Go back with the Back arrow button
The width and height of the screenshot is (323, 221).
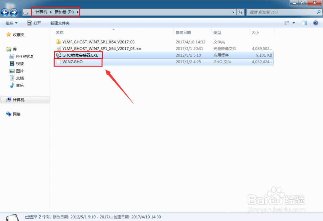coord(5,12)
